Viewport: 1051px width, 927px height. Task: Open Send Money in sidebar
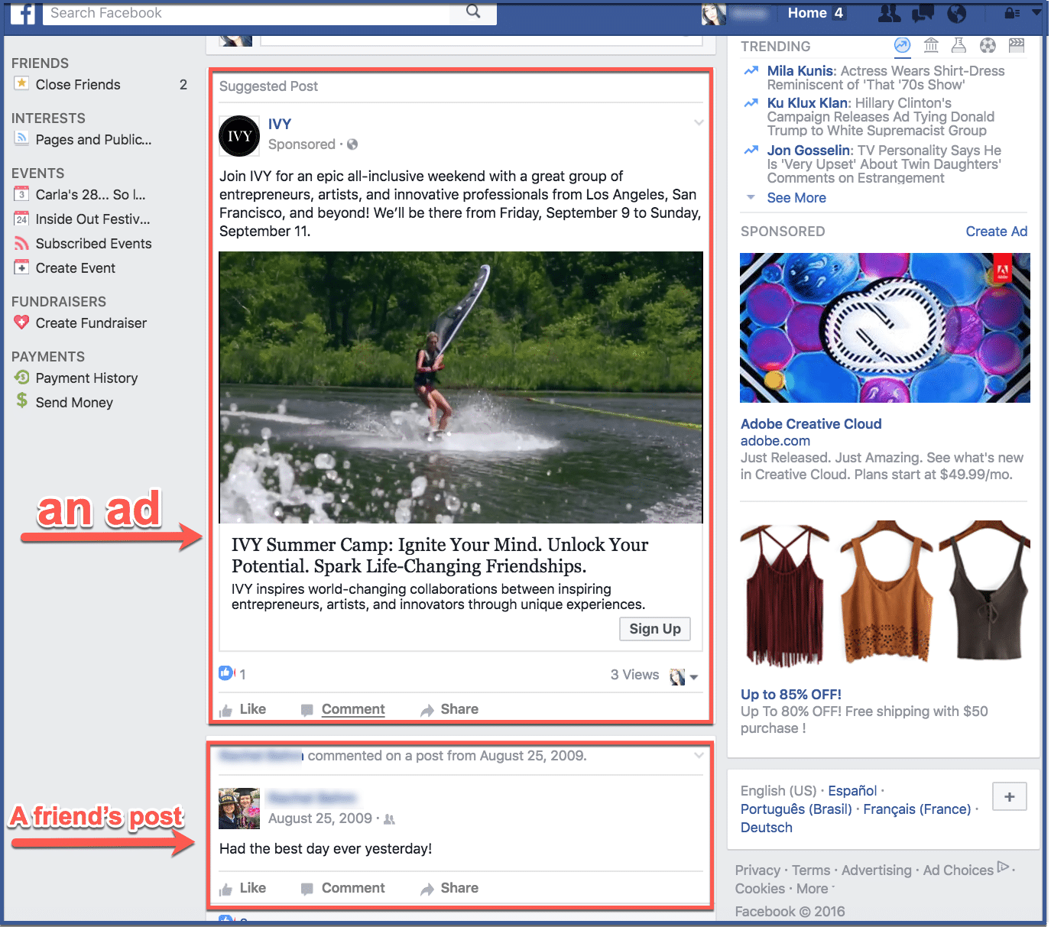(x=74, y=403)
